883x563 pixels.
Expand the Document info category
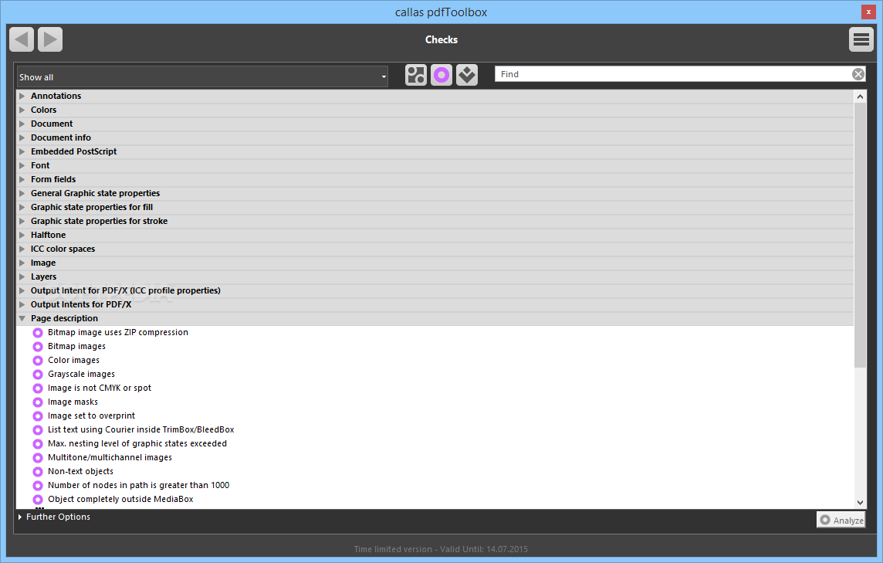point(22,137)
